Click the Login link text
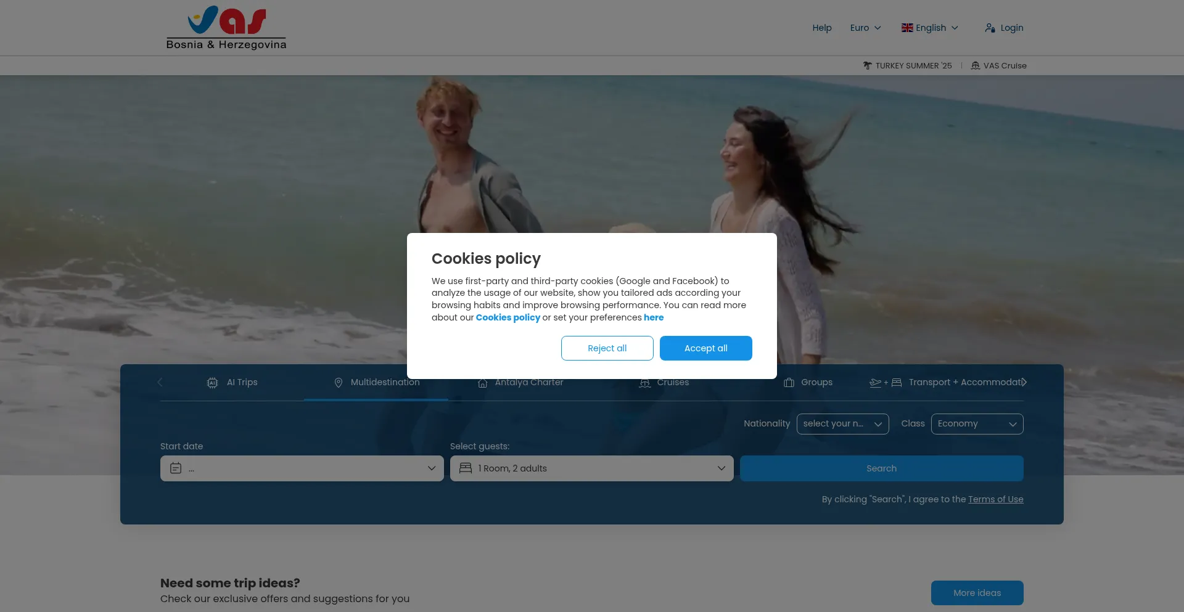1184x612 pixels. 1012,28
